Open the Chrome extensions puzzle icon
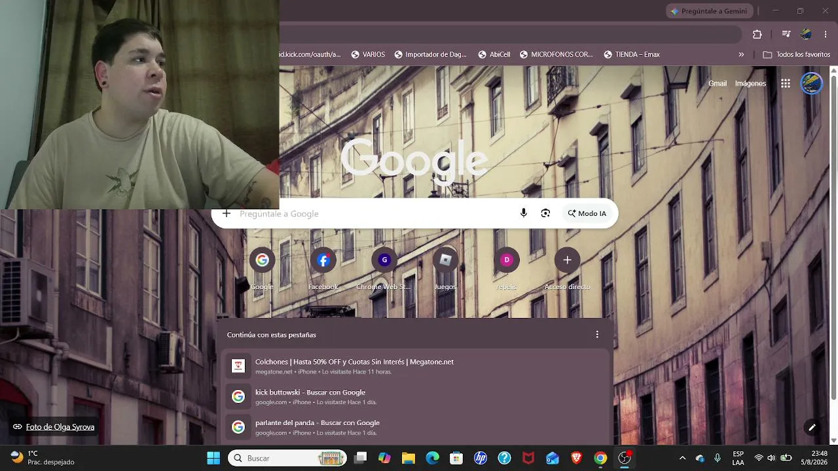 757,35
